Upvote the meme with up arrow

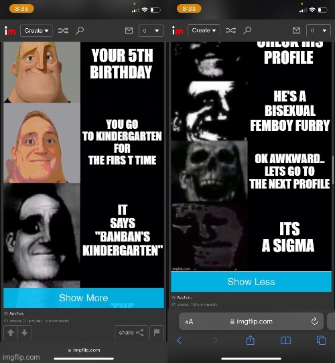11,333
